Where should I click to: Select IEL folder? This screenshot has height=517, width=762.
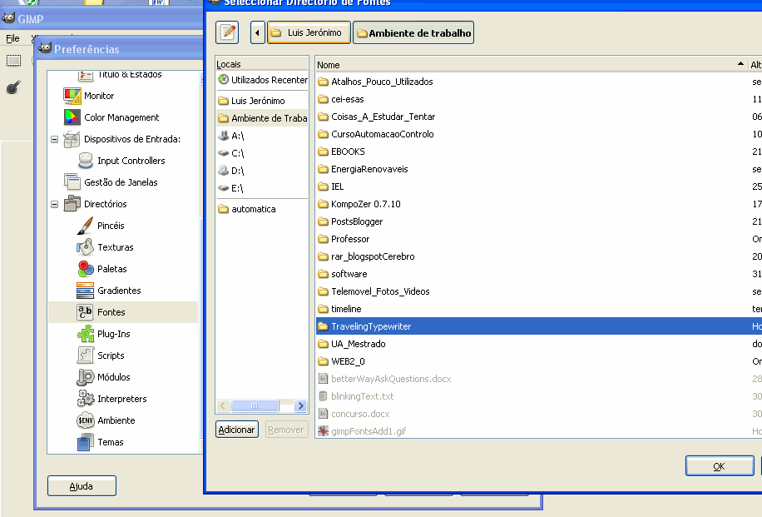click(337, 186)
